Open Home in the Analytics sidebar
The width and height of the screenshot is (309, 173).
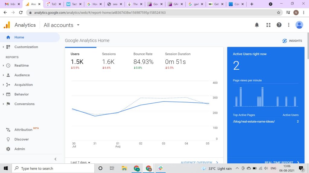[x=30, y=37]
